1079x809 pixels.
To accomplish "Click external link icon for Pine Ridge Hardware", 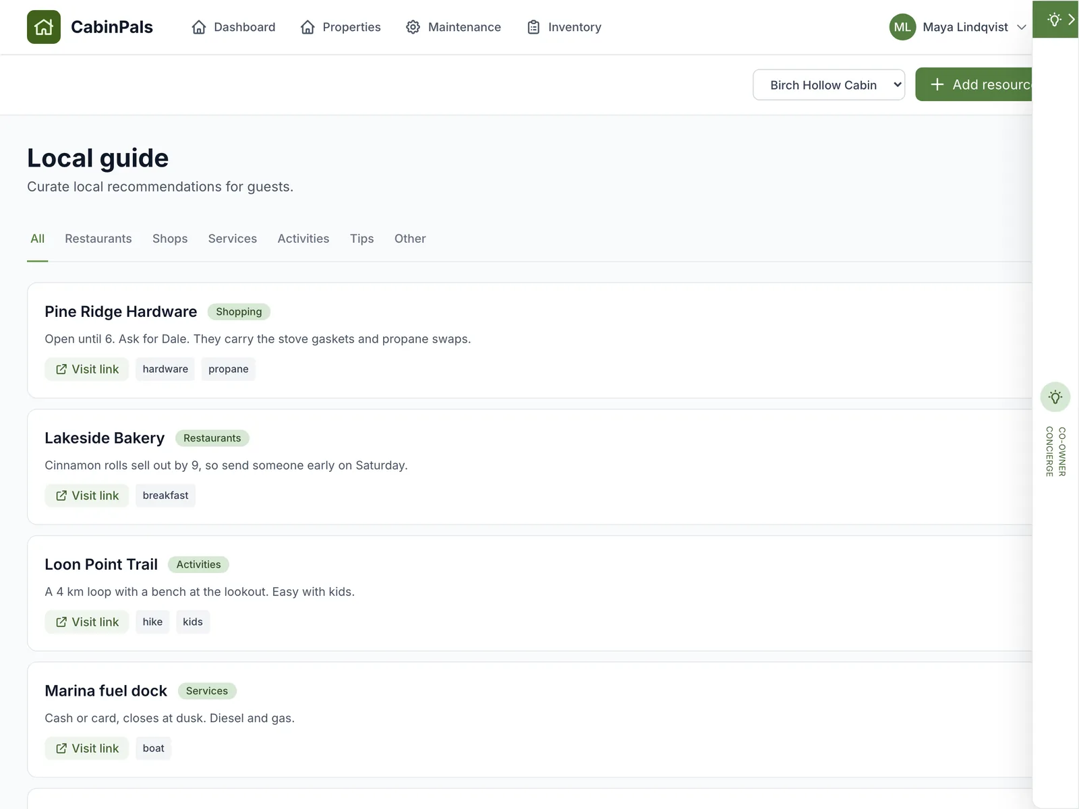I will 61,369.
